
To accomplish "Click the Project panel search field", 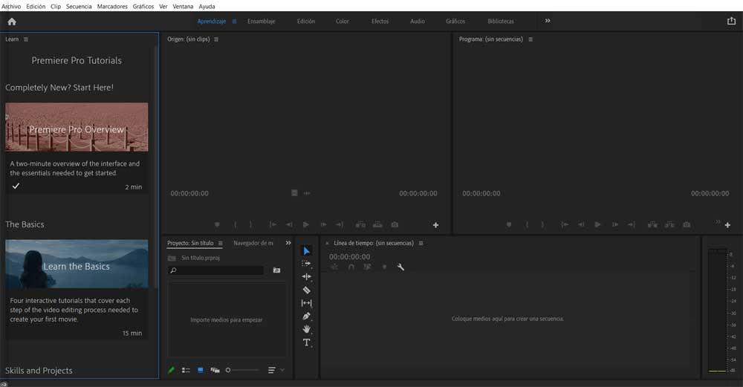I will pos(216,270).
